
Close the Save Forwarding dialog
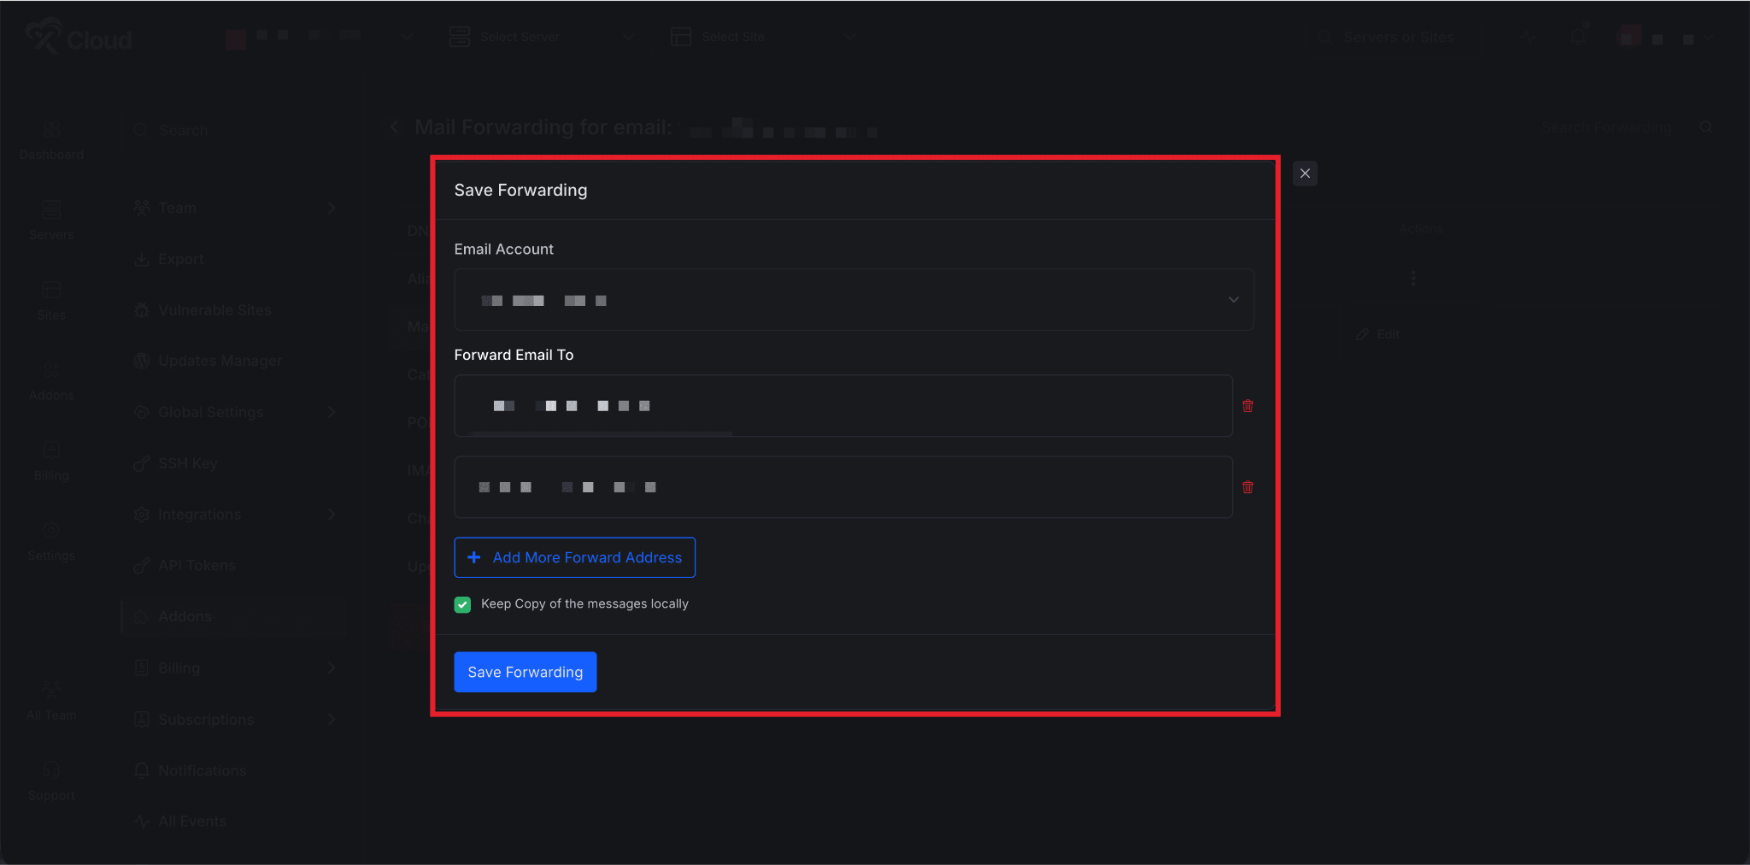tap(1305, 174)
